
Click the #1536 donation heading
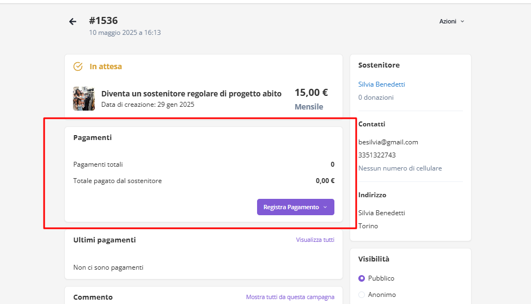click(103, 21)
